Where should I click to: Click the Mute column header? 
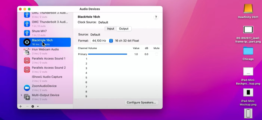point(156,48)
